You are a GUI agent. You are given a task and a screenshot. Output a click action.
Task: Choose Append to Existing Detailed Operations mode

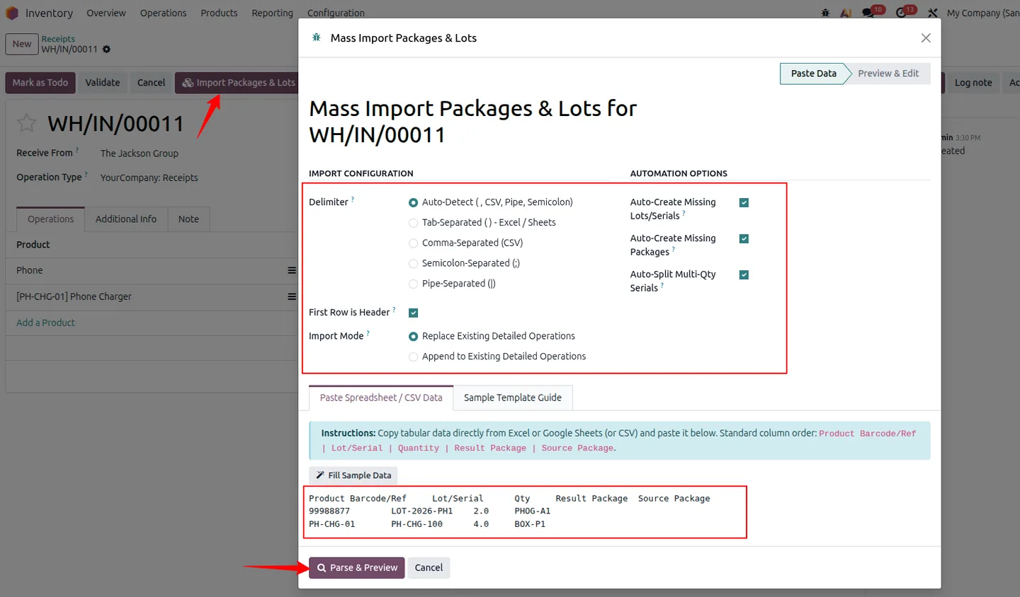413,357
